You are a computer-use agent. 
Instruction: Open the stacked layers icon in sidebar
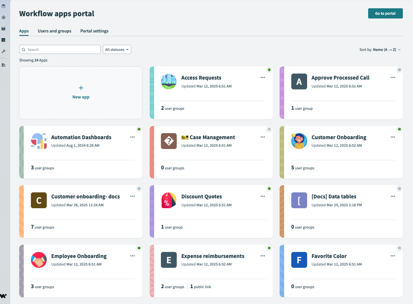pyautogui.click(x=4, y=6)
